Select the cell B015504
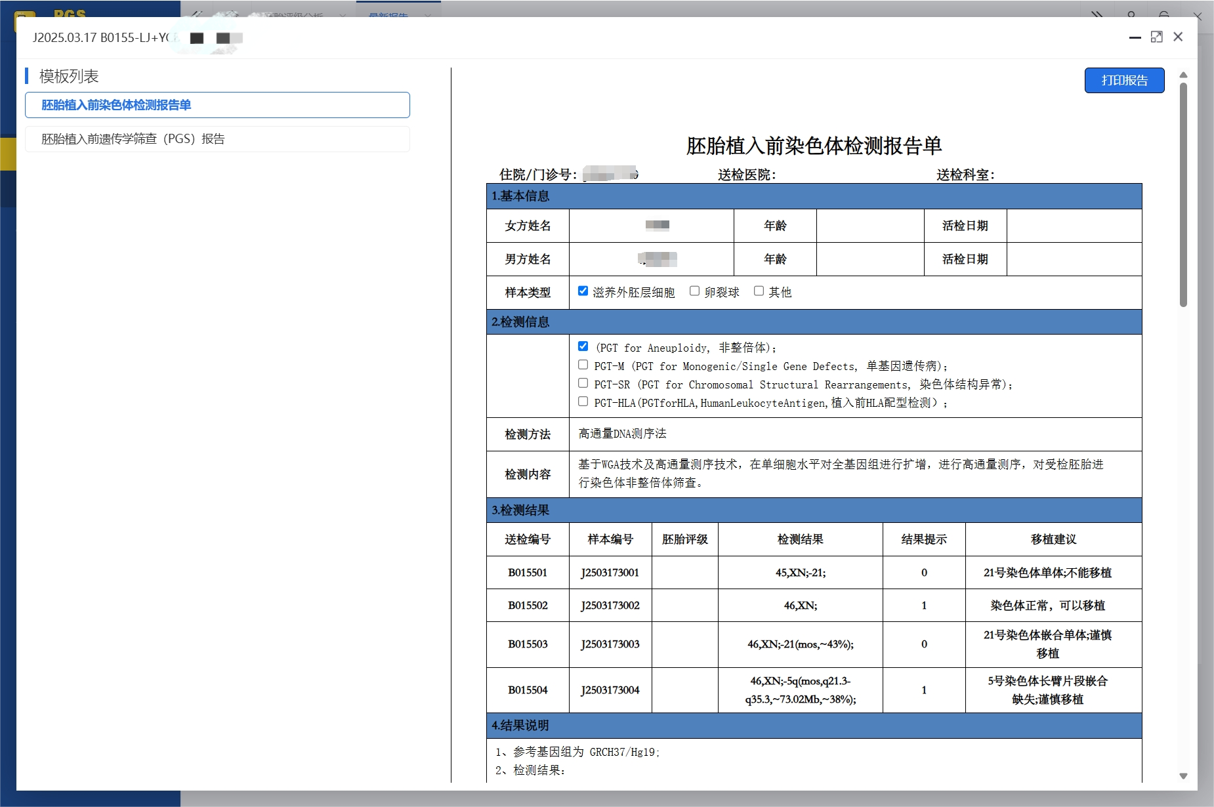1214x807 pixels. (528, 690)
